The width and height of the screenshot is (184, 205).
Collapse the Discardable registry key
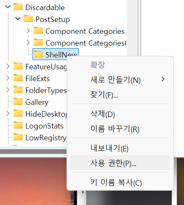[8, 7]
